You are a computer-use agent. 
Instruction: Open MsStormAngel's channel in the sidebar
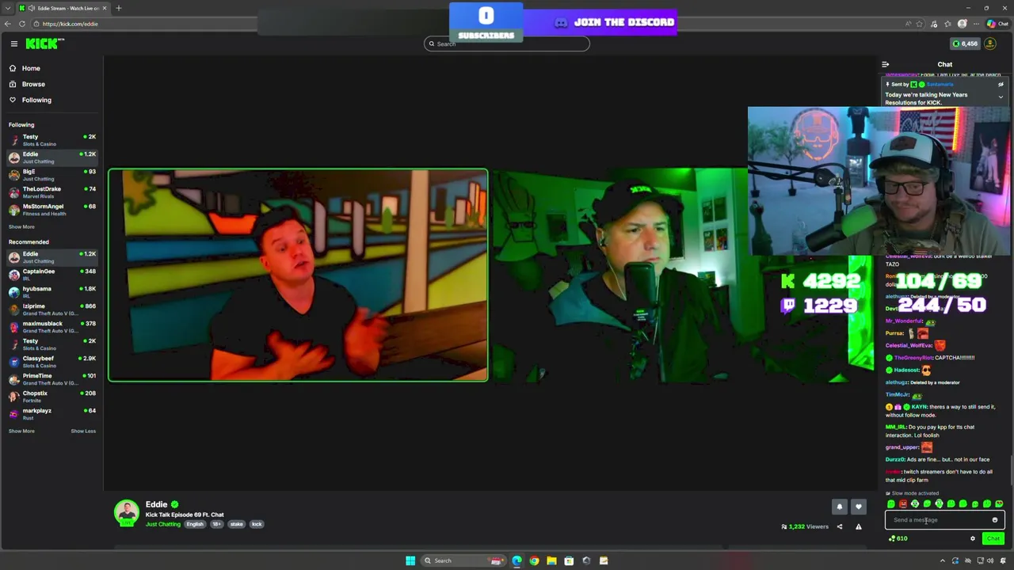[x=51, y=209]
